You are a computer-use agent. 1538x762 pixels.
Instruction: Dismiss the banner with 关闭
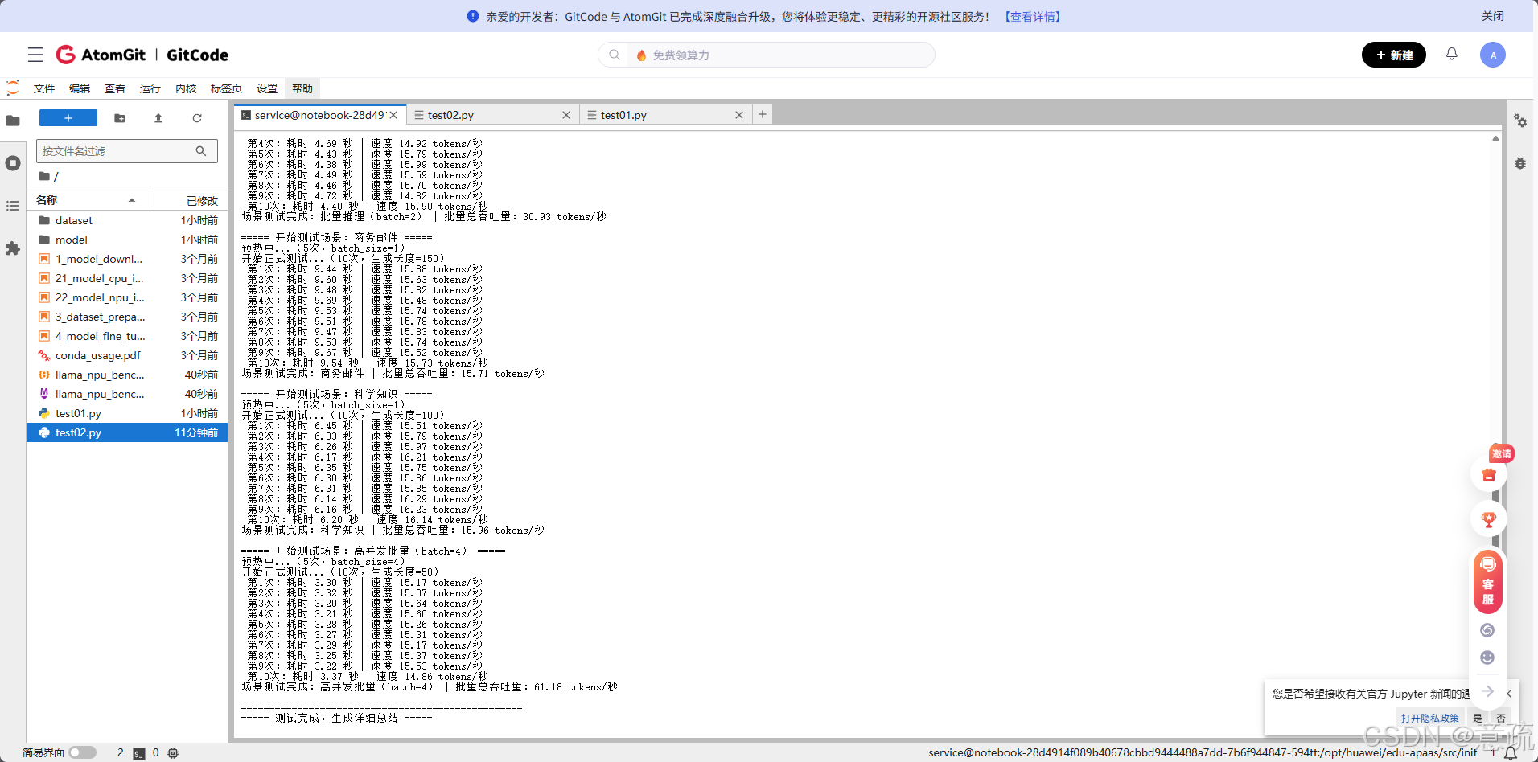click(x=1493, y=16)
